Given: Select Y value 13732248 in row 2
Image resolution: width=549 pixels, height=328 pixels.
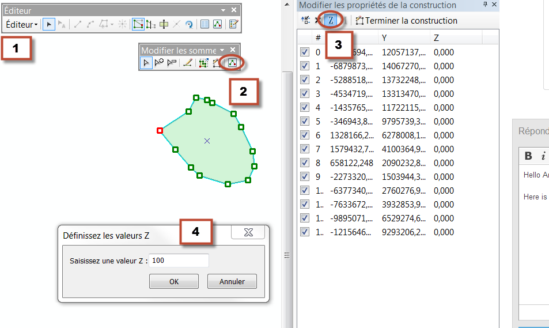Looking at the screenshot, I should click(x=404, y=80).
